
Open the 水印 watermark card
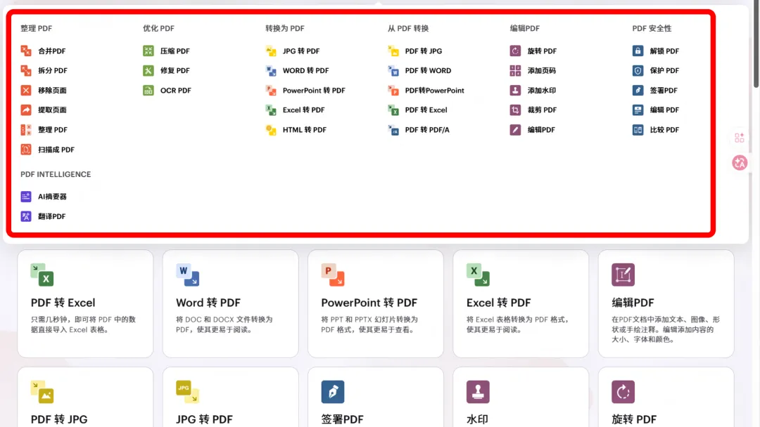pos(521,397)
